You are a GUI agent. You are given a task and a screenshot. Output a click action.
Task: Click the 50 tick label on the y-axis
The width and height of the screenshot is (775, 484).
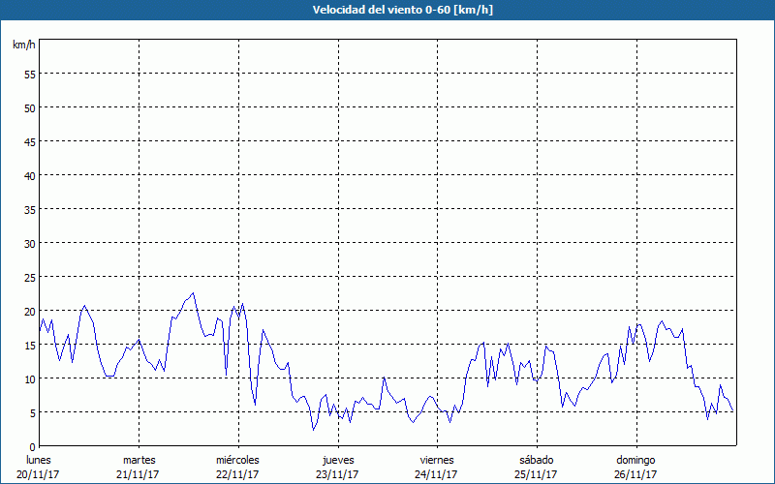point(29,107)
